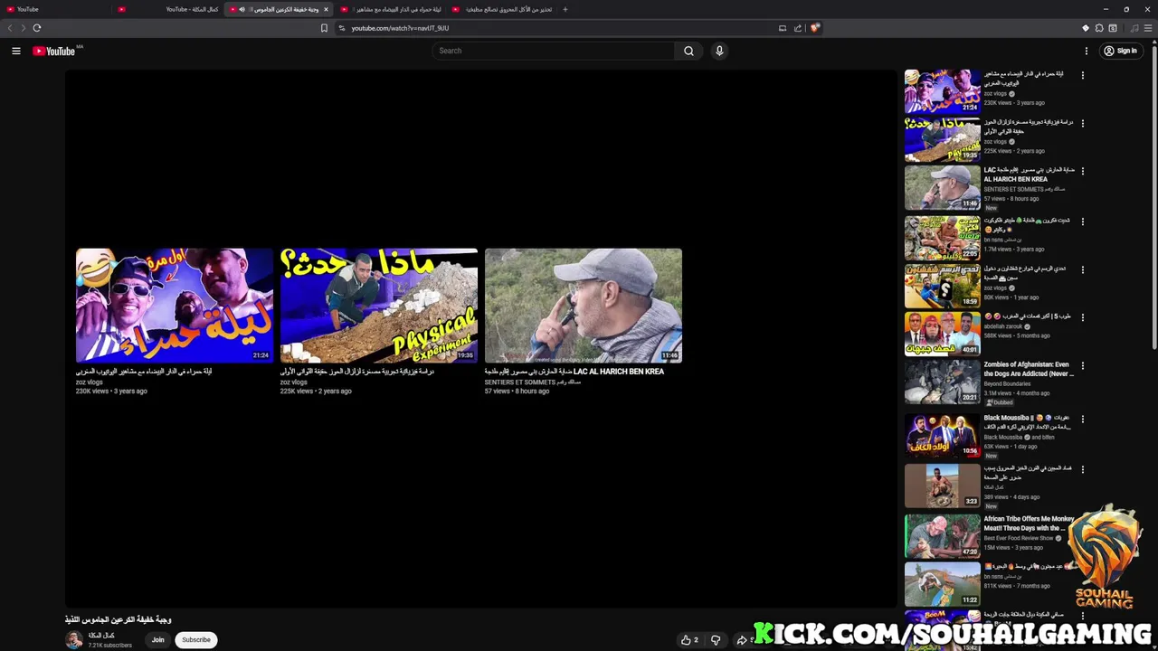Screen dimensions: 1158x651
Task: Click the Brave shields lion icon
Action: [815, 28]
